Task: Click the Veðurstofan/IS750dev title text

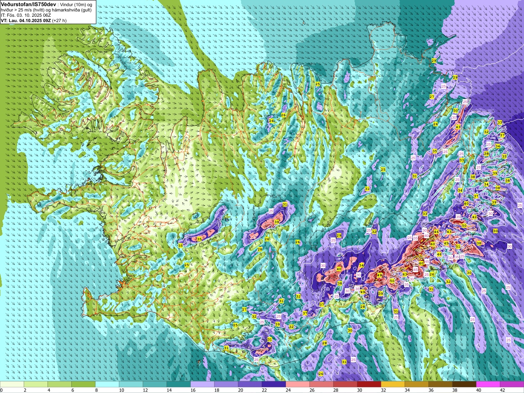Action: click(x=28, y=4)
